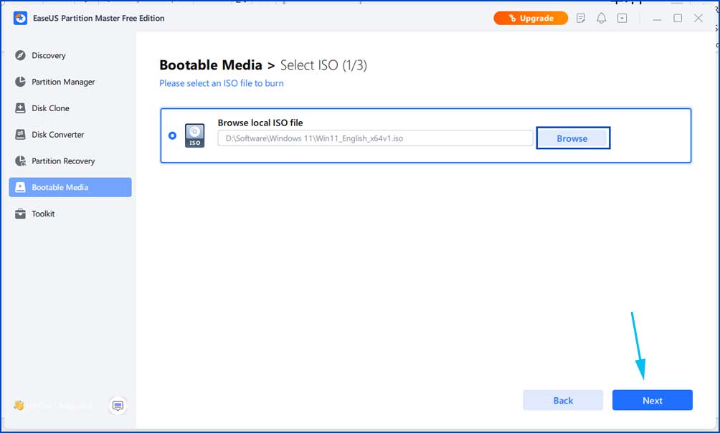Image resolution: width=720 pixels, height=433 pixels.
Task: Maximize the EaseUS window
Action: click(x=678, y=19)
